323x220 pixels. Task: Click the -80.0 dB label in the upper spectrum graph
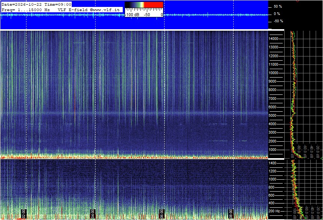(299, 152)
